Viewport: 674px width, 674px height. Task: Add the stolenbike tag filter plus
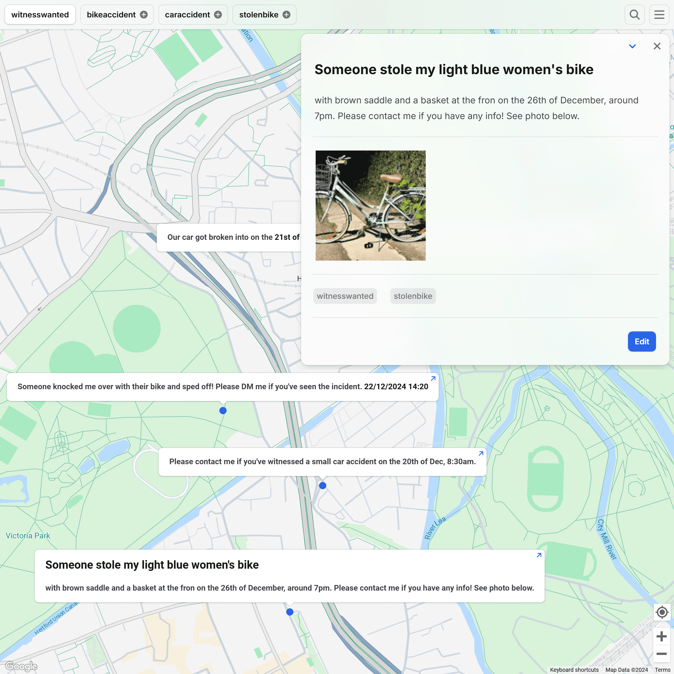[x=286, y=15]
